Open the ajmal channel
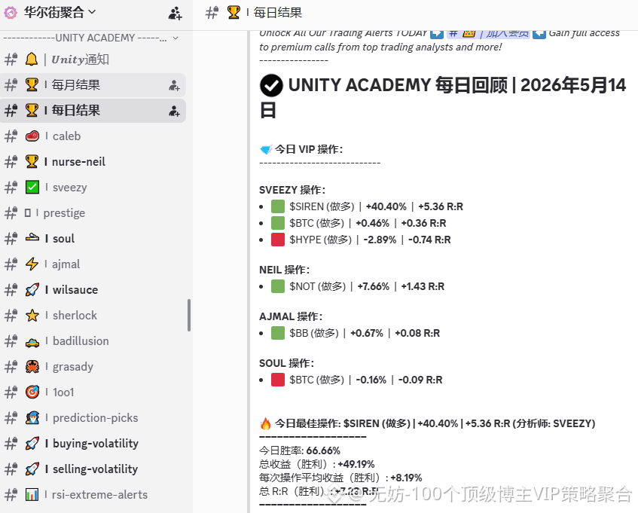Screen dimensions: 638x513 pos(93,264)
